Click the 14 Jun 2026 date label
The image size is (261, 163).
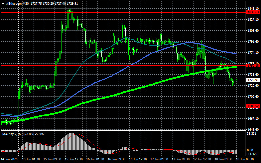coord(9,159)
